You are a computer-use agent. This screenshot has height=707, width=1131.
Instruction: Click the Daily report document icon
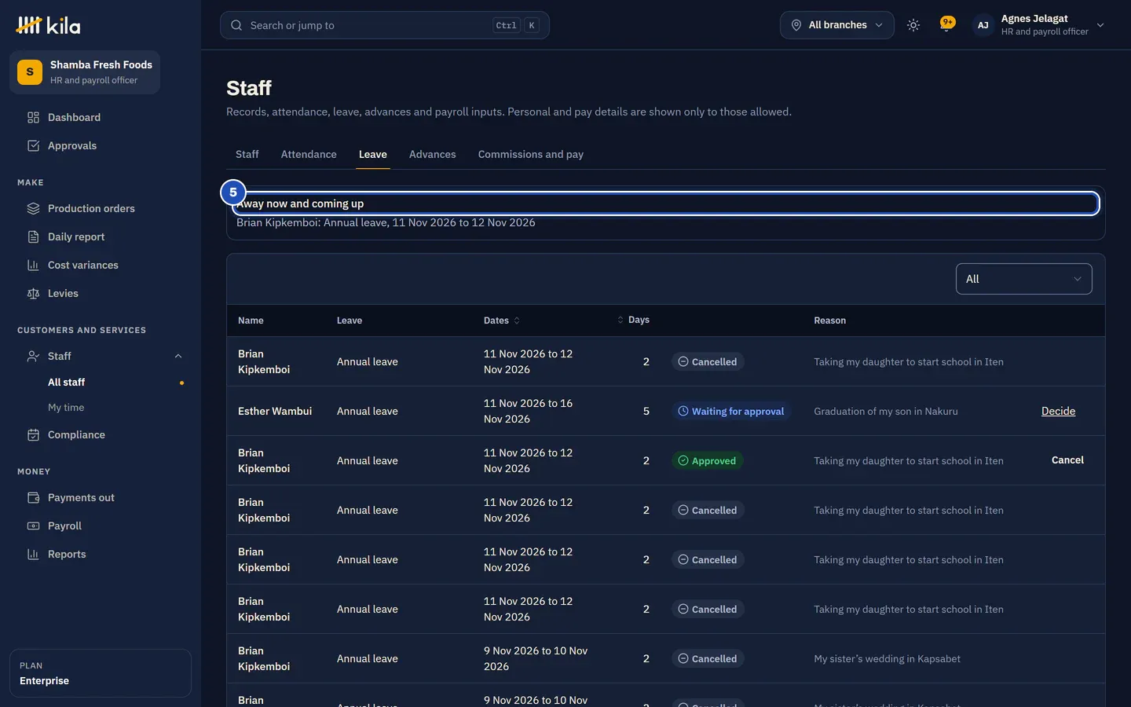tap(33, 237)
